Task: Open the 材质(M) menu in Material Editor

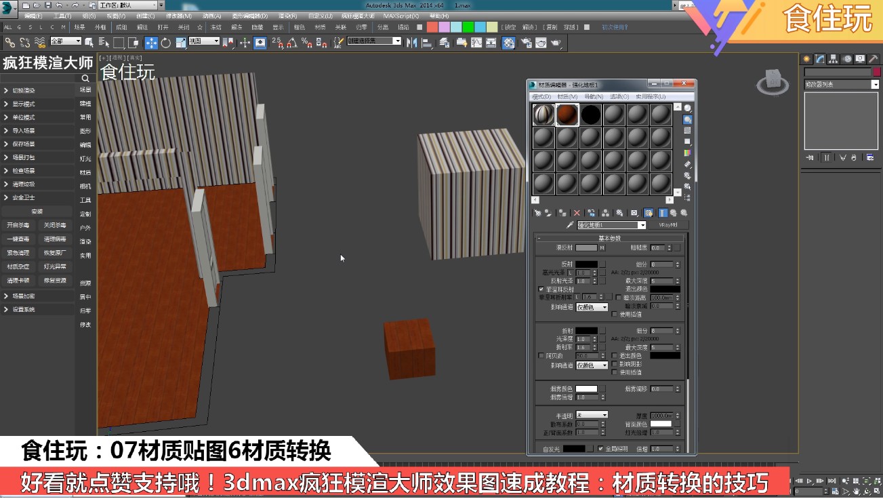Action: pyautogui.click(x=567, y=97)
